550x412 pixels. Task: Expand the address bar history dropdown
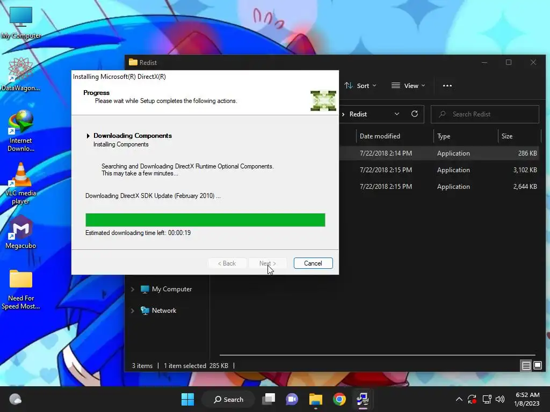point(397,114)
